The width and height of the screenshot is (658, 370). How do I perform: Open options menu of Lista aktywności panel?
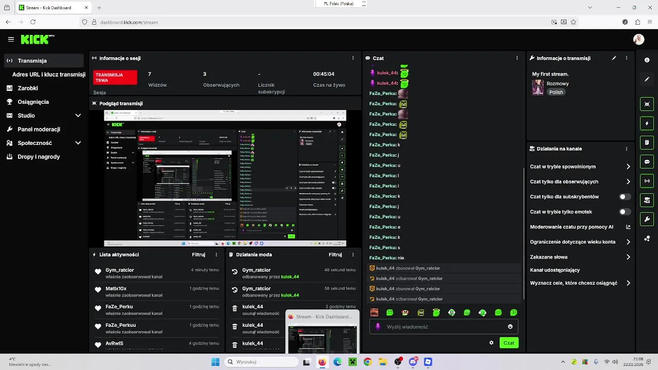click(x=216, y=254)
